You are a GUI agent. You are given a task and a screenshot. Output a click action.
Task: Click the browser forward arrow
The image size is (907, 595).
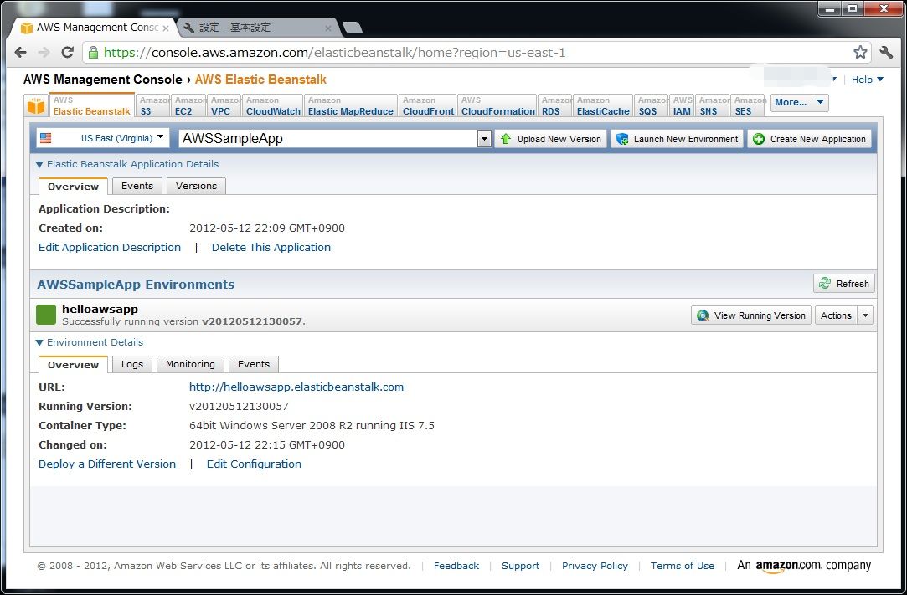[x=44, y=53]
